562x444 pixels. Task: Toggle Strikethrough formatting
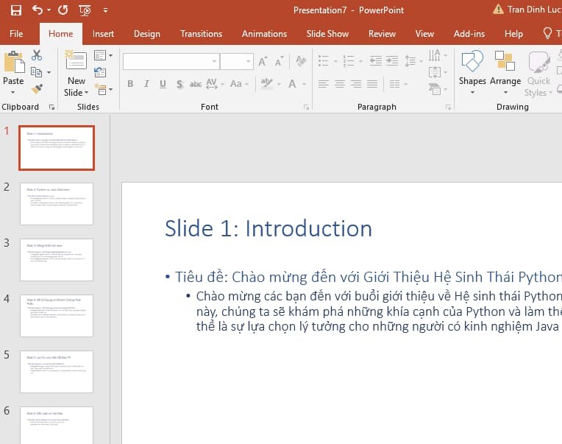click(x=196, y=84)
